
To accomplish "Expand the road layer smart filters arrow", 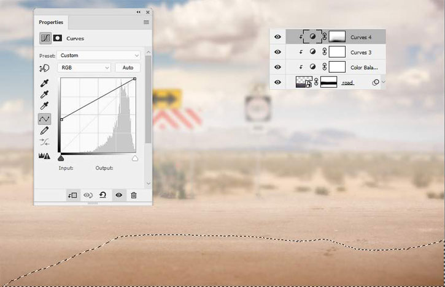I will 384,82.
